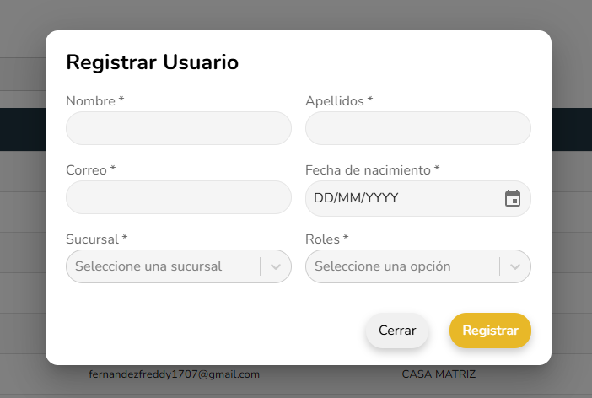Click the 'Sucursal *' field label
This screenshot has width=592, height=398.
point(97,239)
